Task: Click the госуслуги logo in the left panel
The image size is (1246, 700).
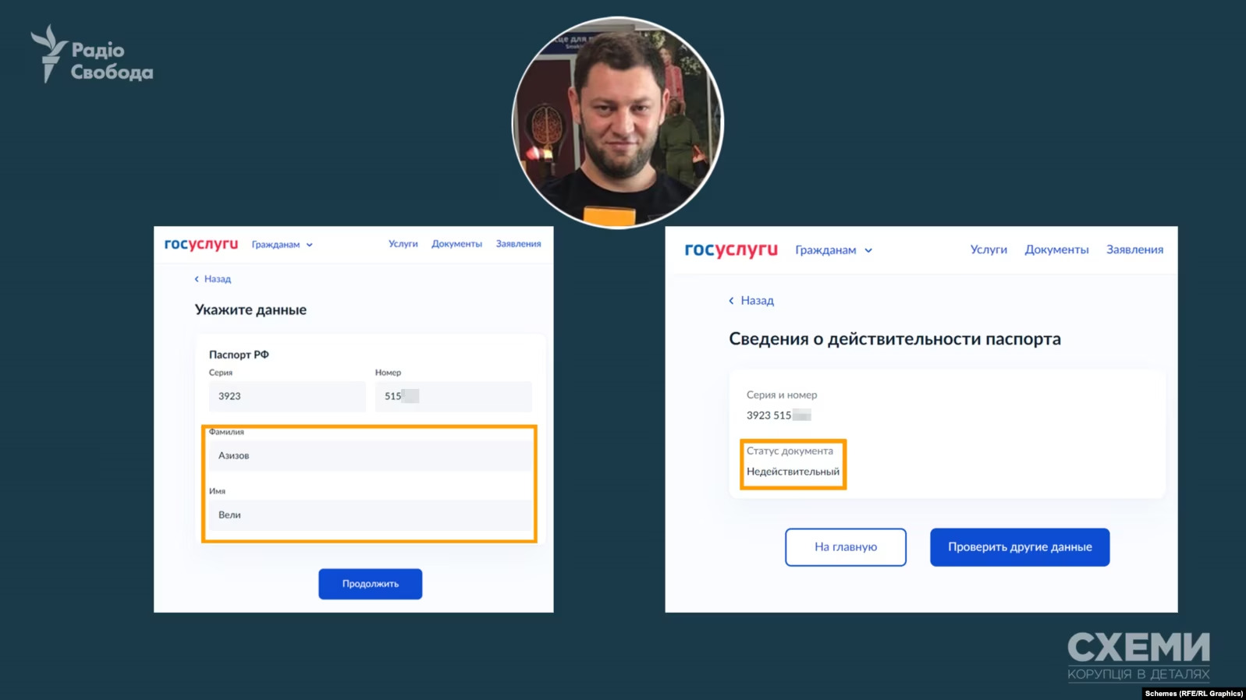Action: point(201,244)
